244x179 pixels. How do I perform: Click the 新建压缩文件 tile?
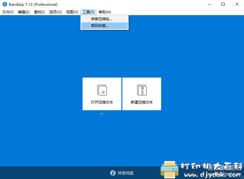[x=142, y=94]
